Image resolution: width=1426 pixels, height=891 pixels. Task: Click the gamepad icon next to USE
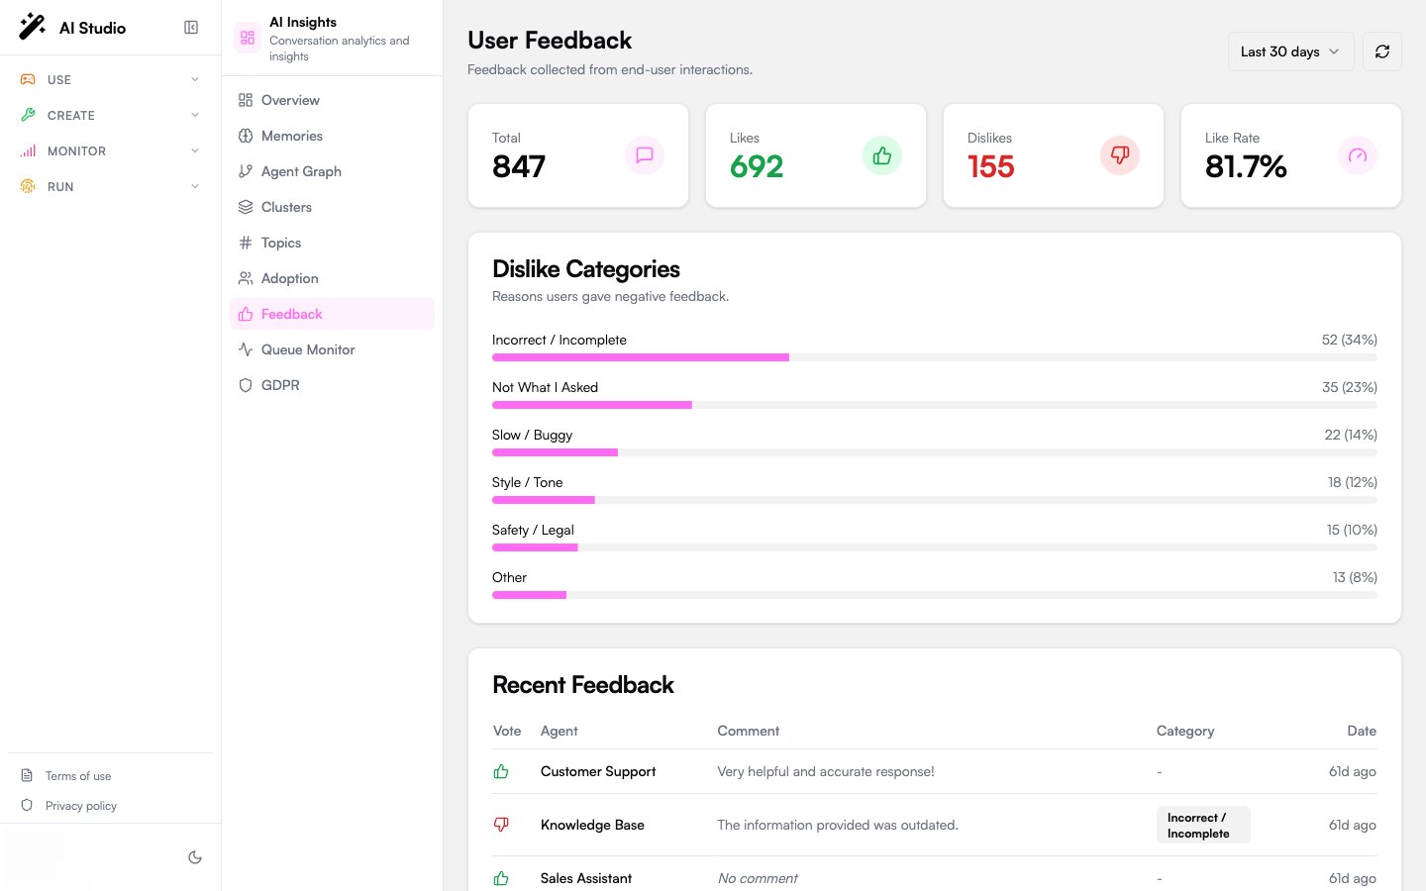28,79
